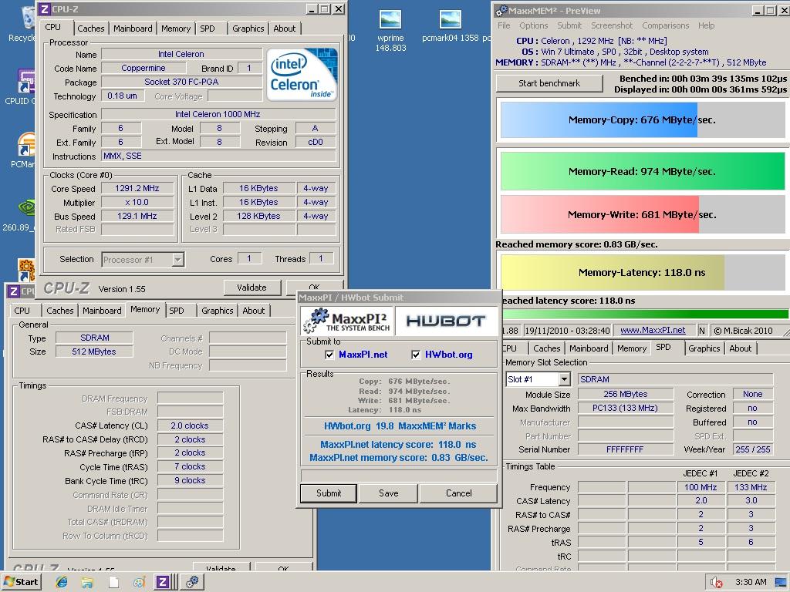Click Submit in HWbot Submit dialog
Screen dimensions: 790x592
329,493
